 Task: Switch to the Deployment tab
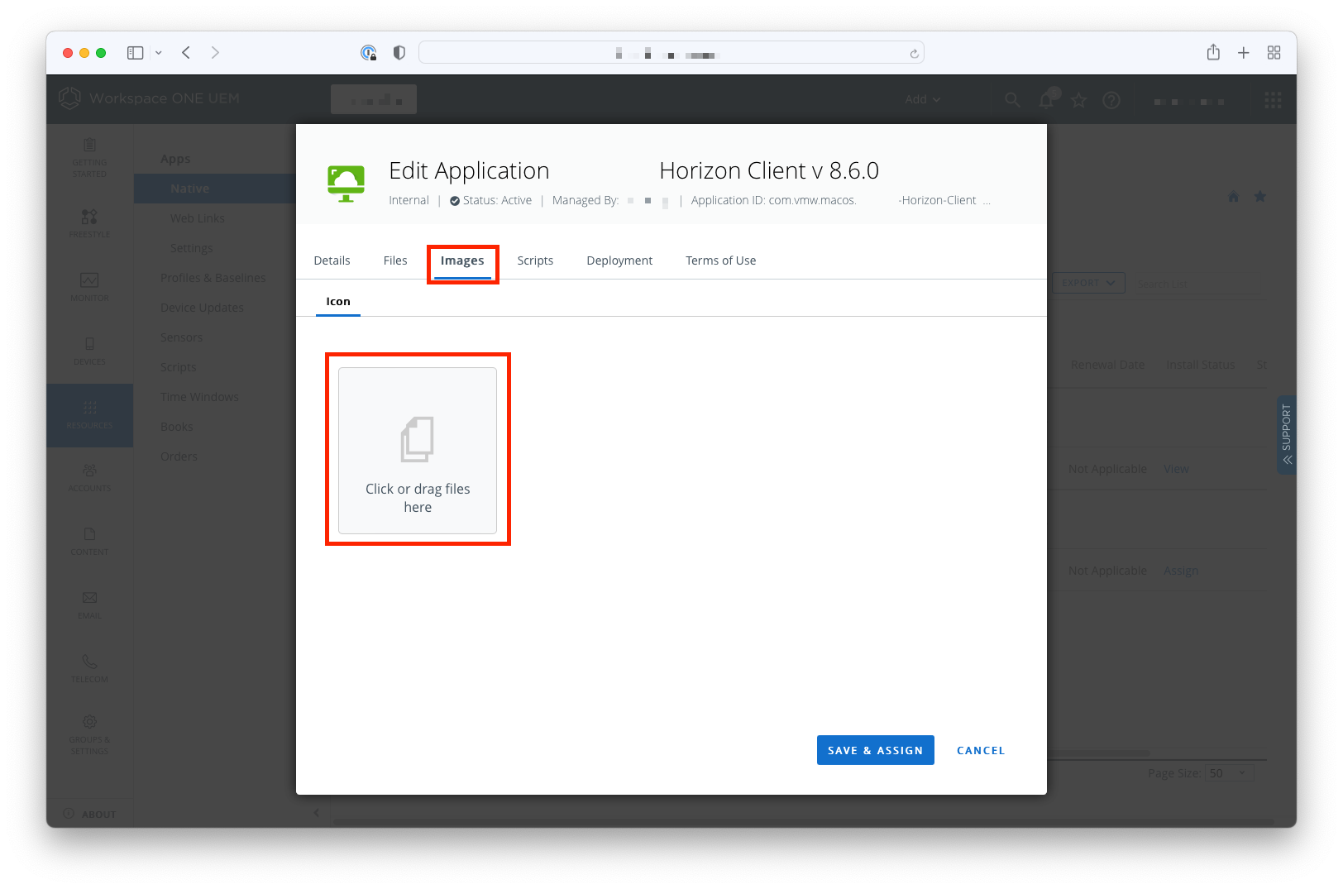point(619,260)
